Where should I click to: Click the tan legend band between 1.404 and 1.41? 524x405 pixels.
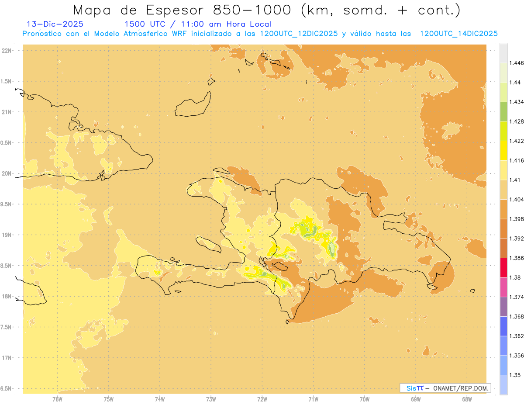(x=503, y=190)
